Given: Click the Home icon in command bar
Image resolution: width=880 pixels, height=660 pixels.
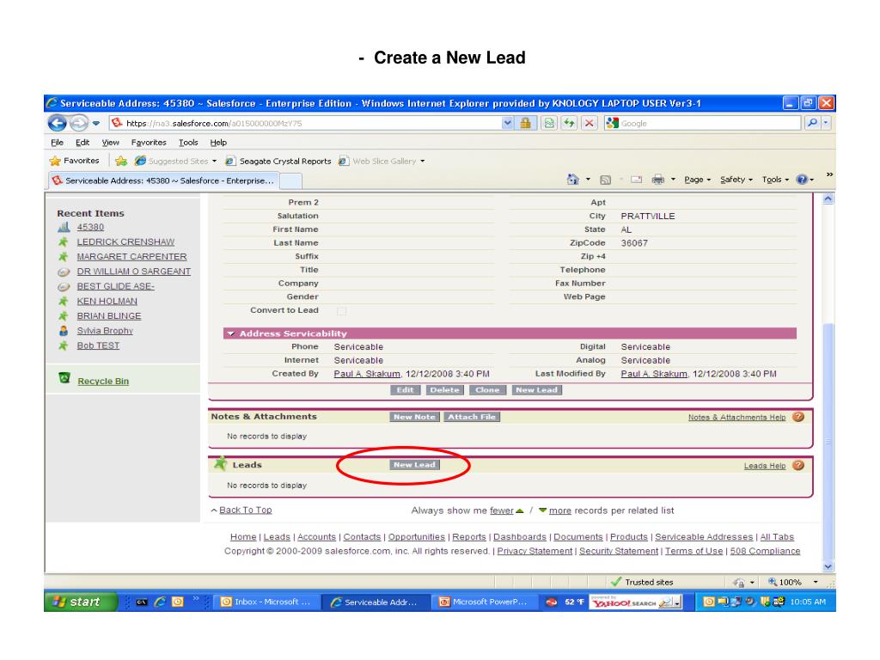Looking at the screenshot, I should [x=572, y=180].
